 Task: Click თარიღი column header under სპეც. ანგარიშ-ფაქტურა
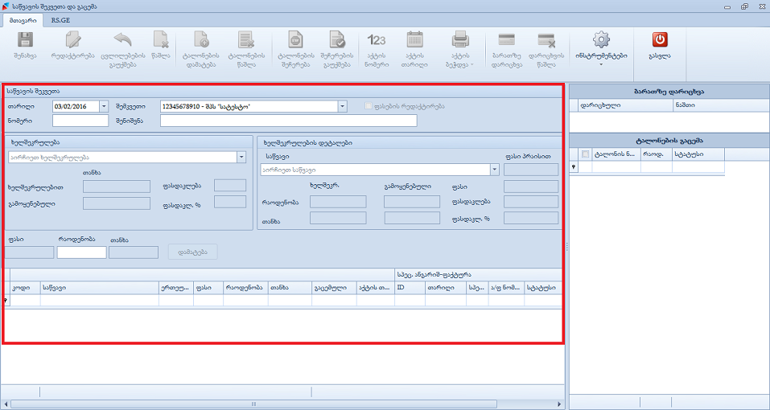pos(446,287)
